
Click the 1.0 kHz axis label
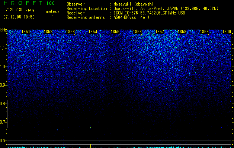click(3, 67)
